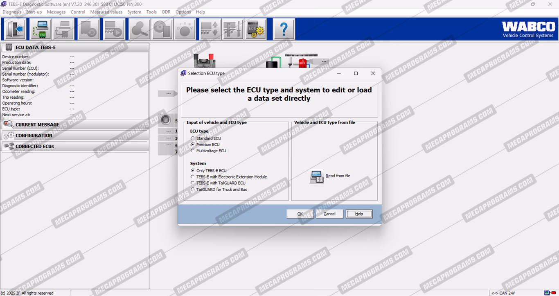Viewport: 559px width, 296px height.
Task: Select TEBS-E with Electronic Extension Module
Action: click(x=193, y=177)
